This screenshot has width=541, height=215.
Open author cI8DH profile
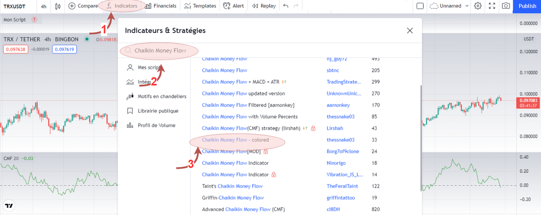point(333,209)
